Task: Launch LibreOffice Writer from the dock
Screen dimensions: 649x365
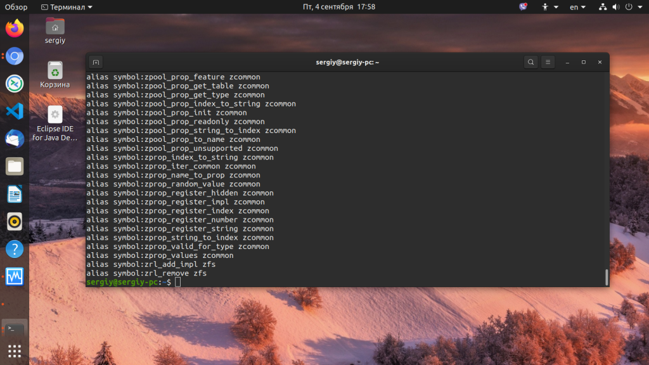Action: [15, 194]
